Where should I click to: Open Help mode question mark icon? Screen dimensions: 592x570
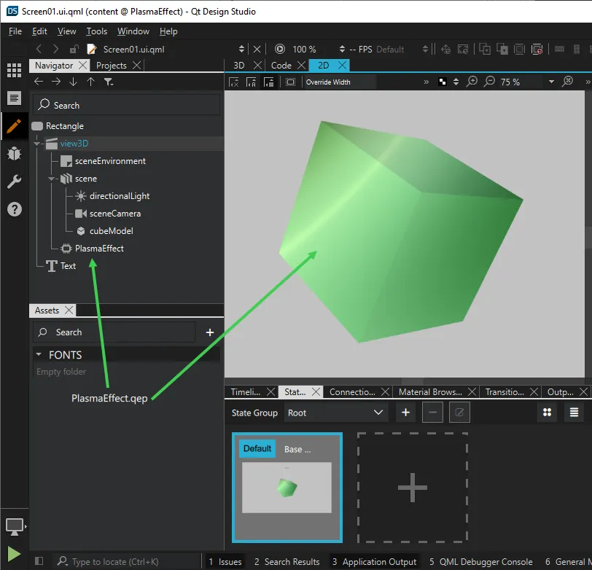click(x=14, y=209)
